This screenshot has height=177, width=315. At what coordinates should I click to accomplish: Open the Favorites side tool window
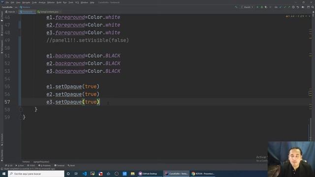2,155
